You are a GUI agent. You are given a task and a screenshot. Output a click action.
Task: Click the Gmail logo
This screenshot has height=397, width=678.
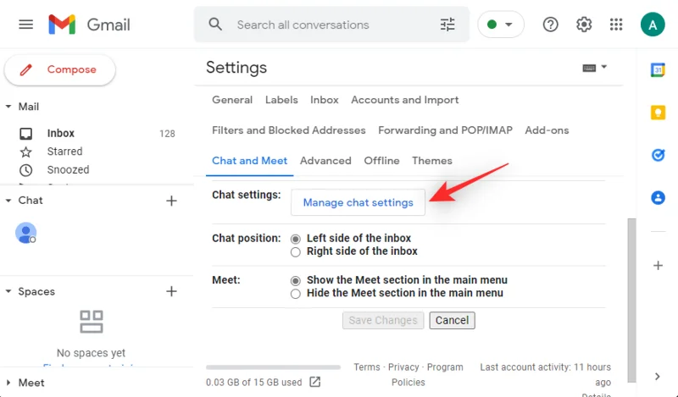(89, 25)
